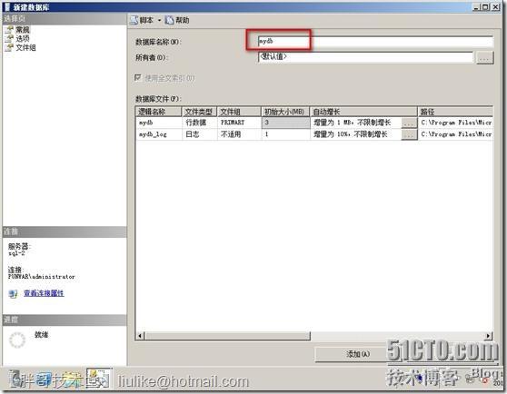Open the owner browse ellipsis button

[484, 57]
